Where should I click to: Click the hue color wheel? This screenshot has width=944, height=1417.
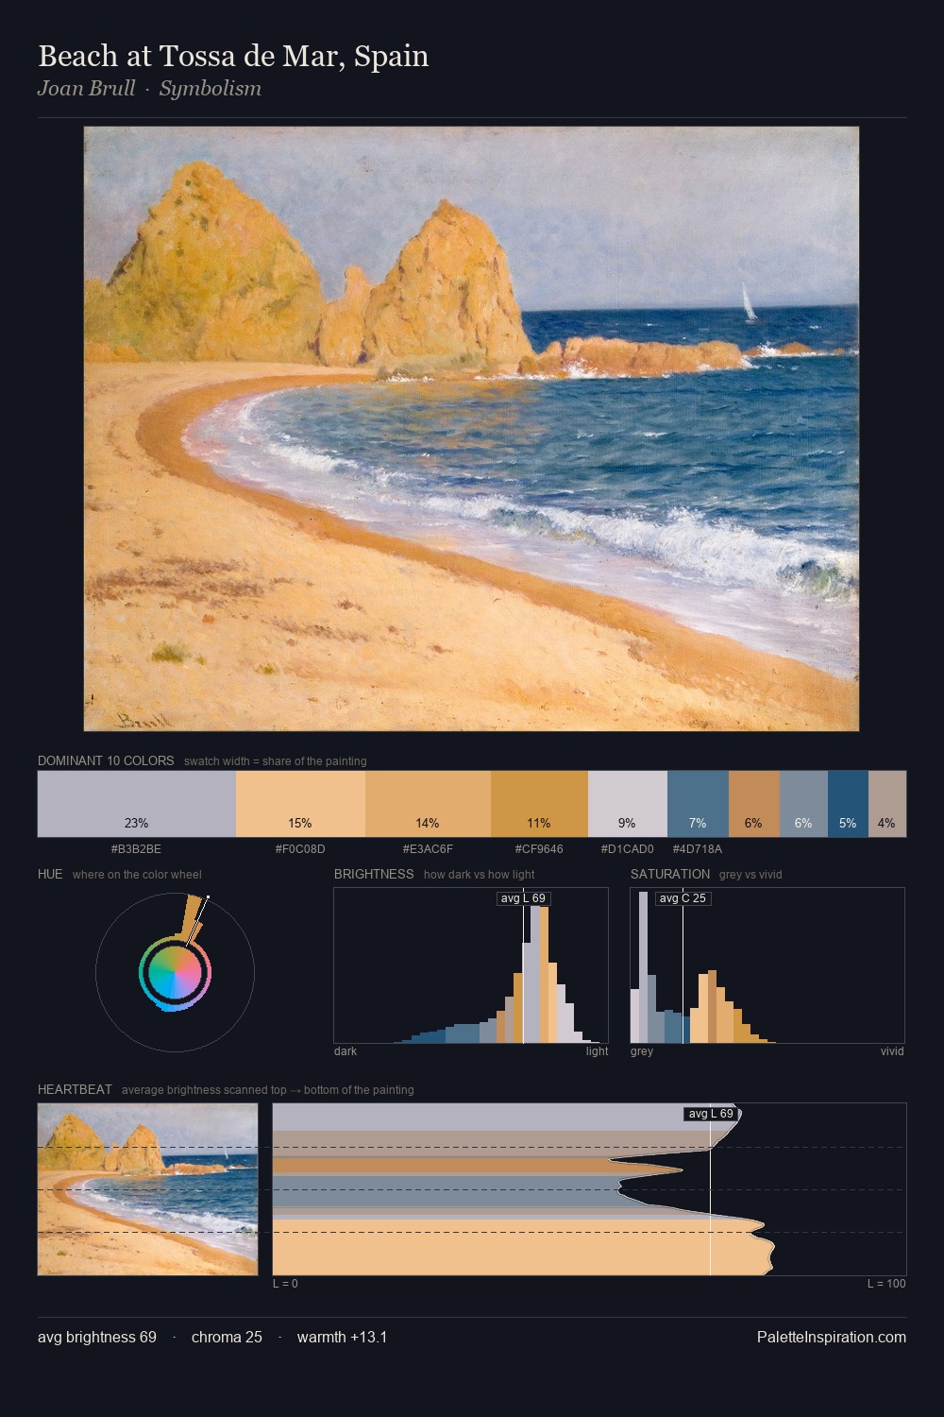[175, 972]
